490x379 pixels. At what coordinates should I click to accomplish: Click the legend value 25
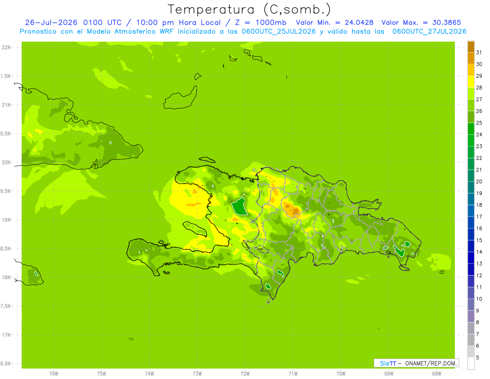click(479, 123)
